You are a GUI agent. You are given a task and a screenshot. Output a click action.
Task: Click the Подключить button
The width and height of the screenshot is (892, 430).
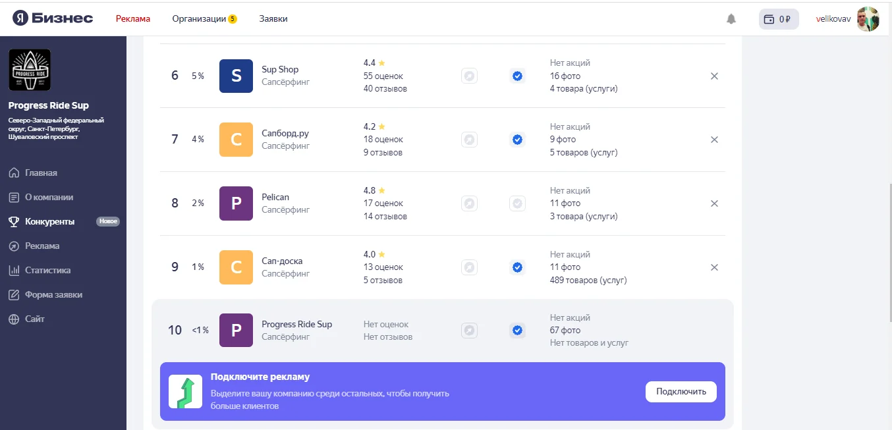[681, 391]
